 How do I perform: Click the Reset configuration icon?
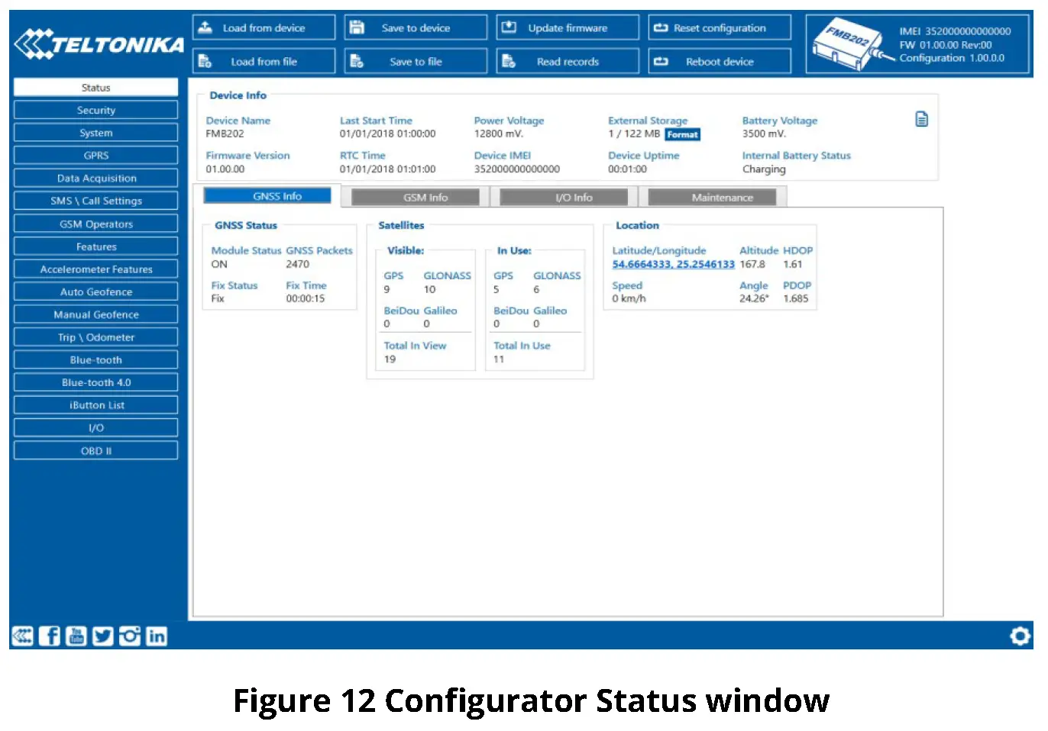tap(661, 27)
